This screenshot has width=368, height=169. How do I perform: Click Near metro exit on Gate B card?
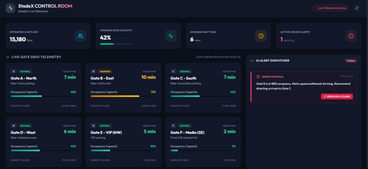(100, 83)
